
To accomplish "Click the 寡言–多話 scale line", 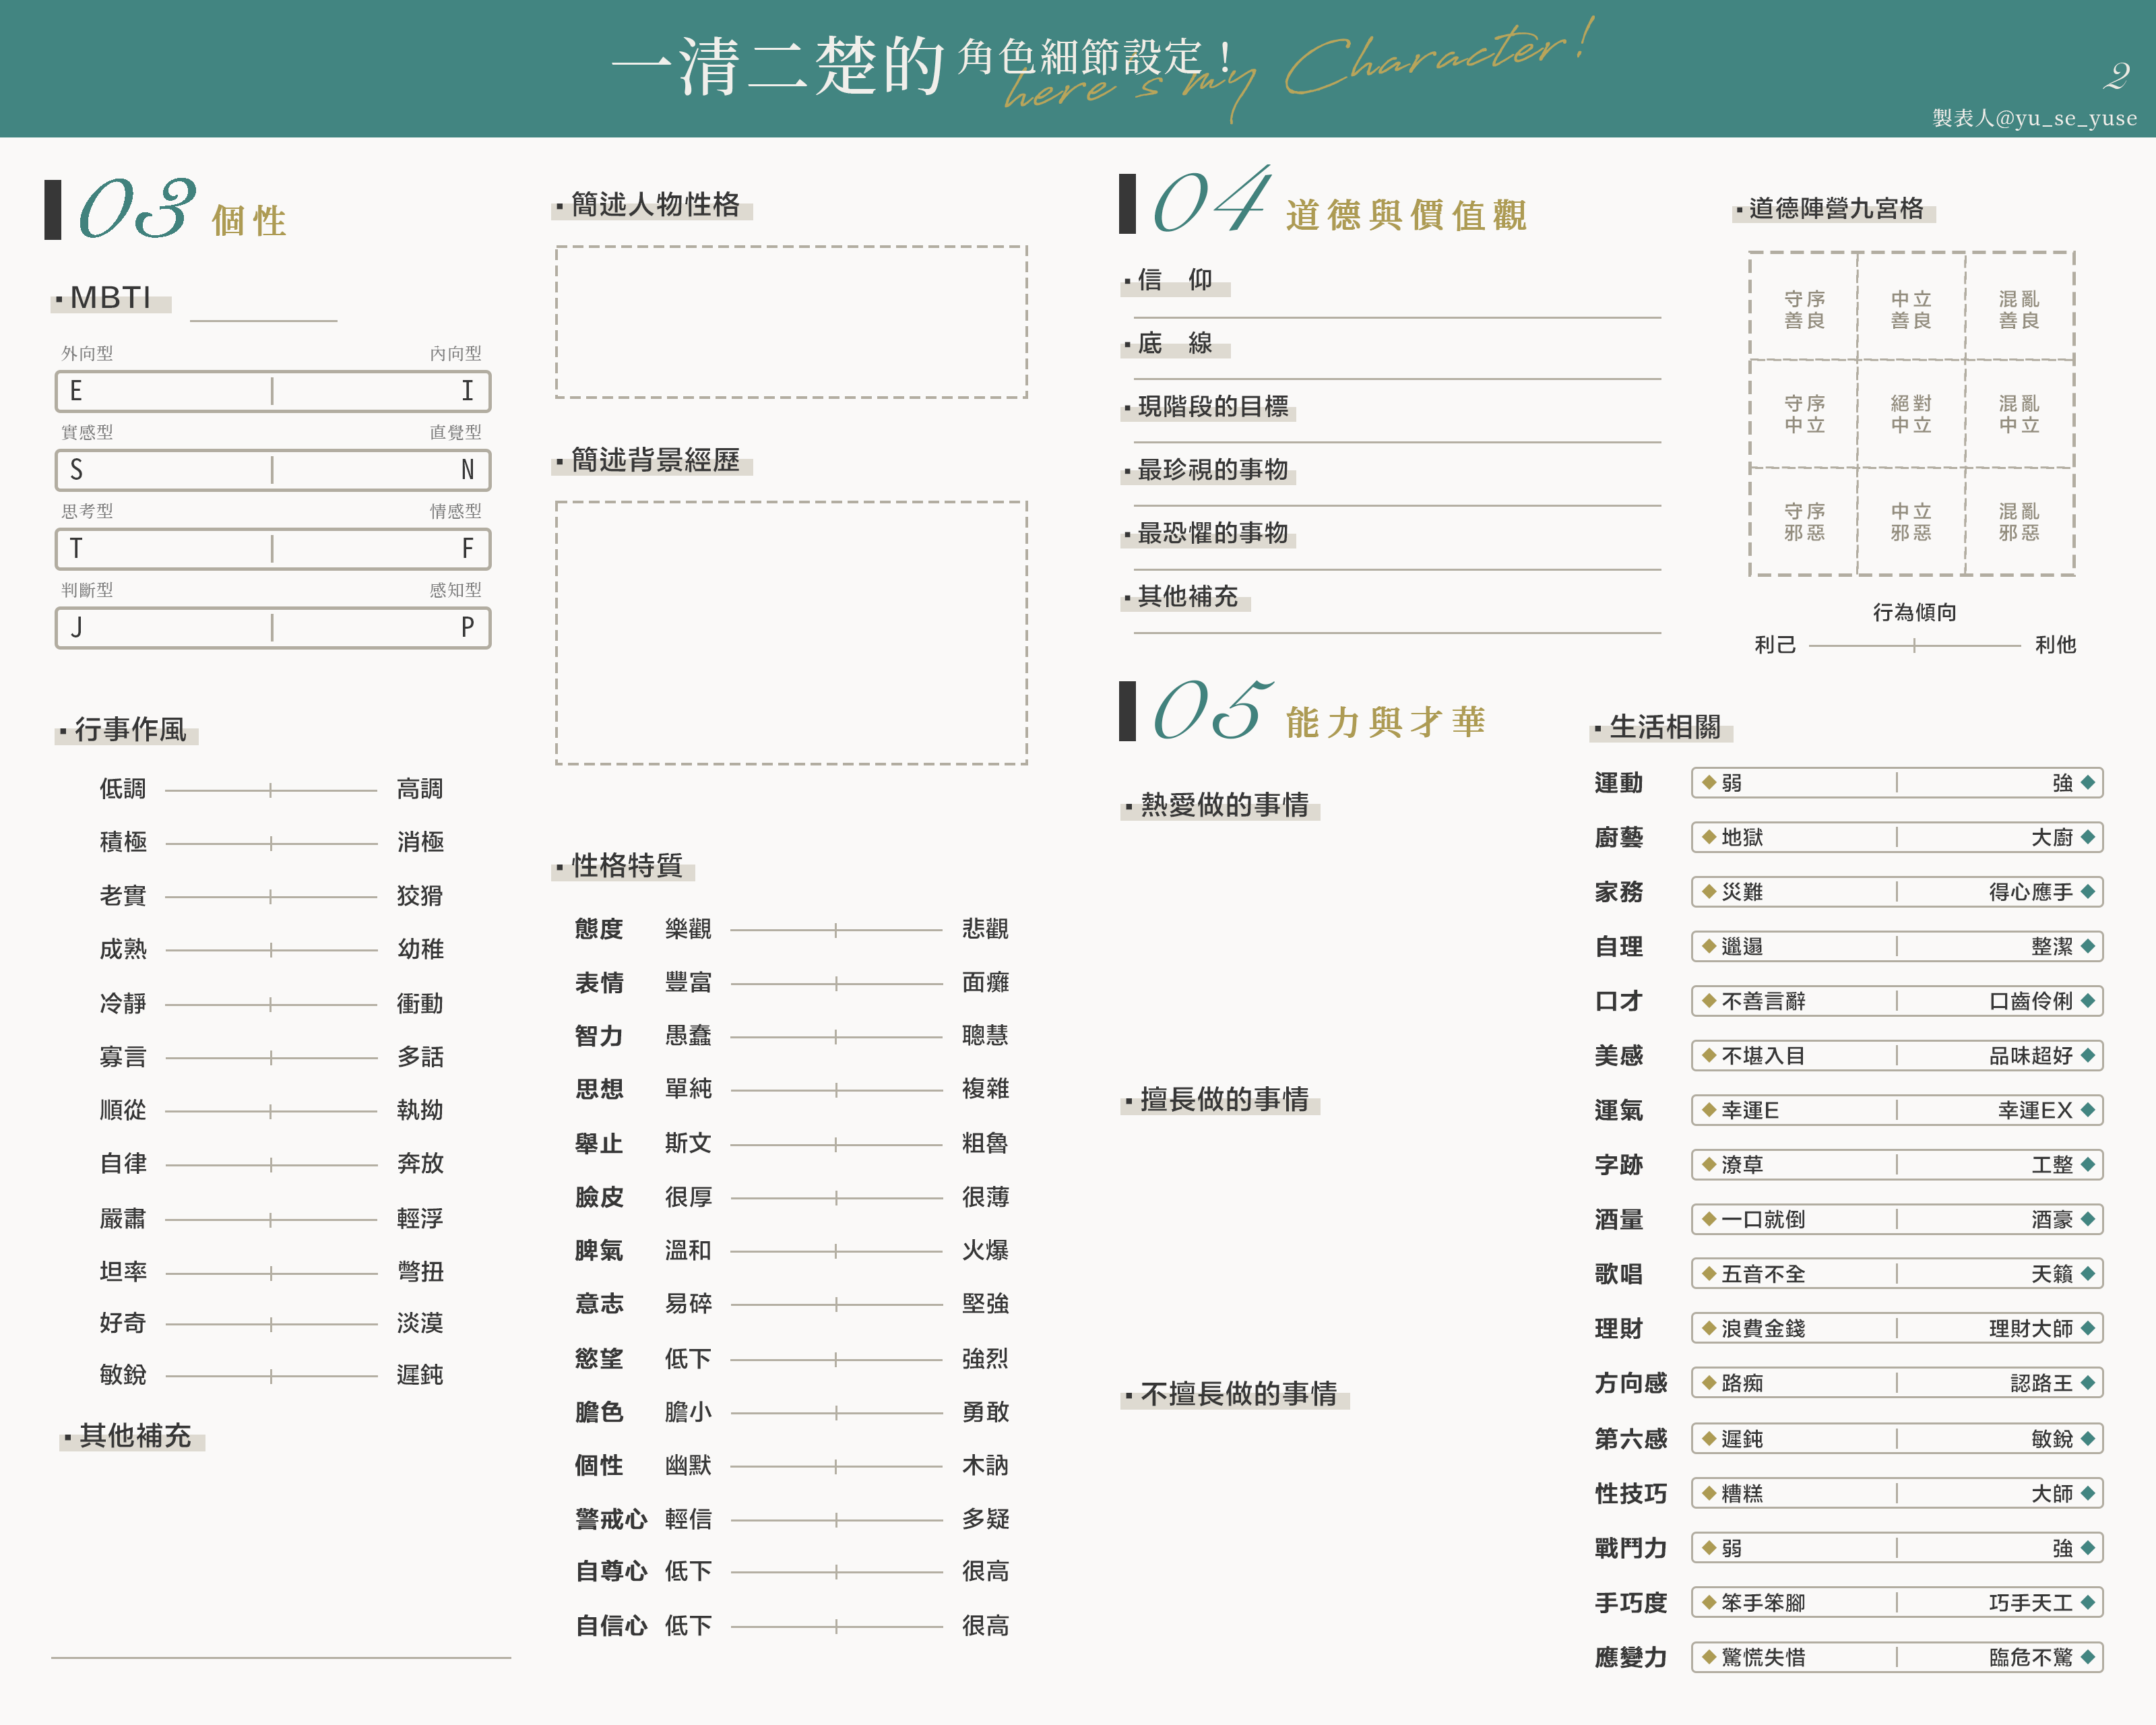I will pos(271,1057).
